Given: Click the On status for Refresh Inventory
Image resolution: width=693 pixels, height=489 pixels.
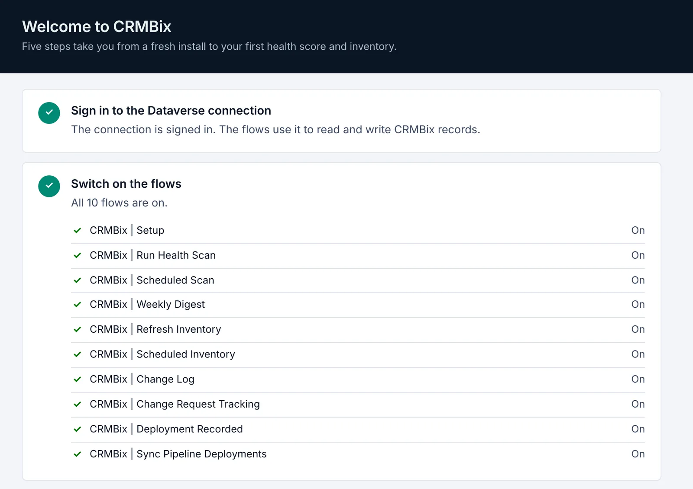Looking at the screenshot, I should point(638,329).
